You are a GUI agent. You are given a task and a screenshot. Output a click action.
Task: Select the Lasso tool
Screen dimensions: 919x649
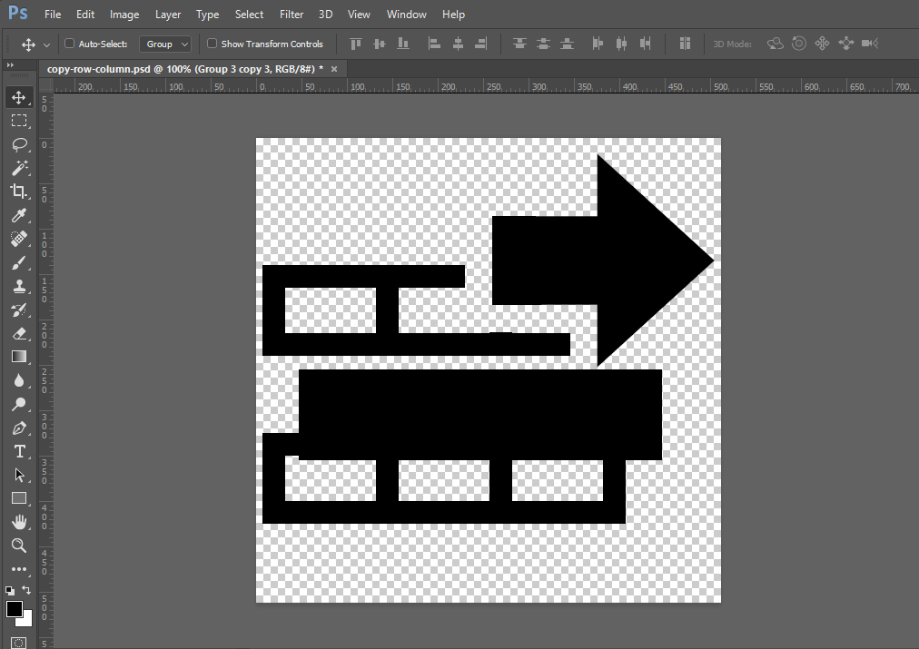(19, 144)
